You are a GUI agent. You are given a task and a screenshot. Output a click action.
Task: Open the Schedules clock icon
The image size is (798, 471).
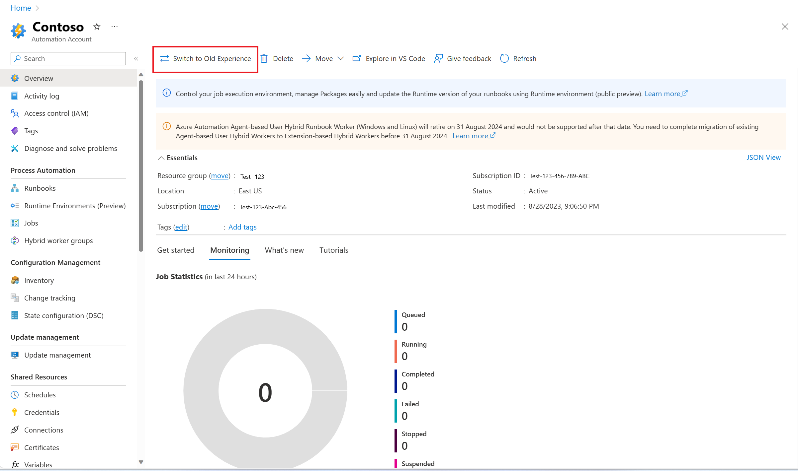pos(15,395)
